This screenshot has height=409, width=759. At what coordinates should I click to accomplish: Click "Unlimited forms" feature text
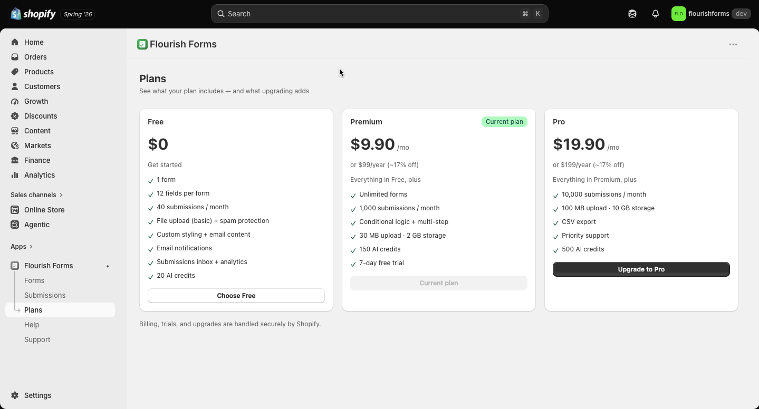(x=383, y=194)
